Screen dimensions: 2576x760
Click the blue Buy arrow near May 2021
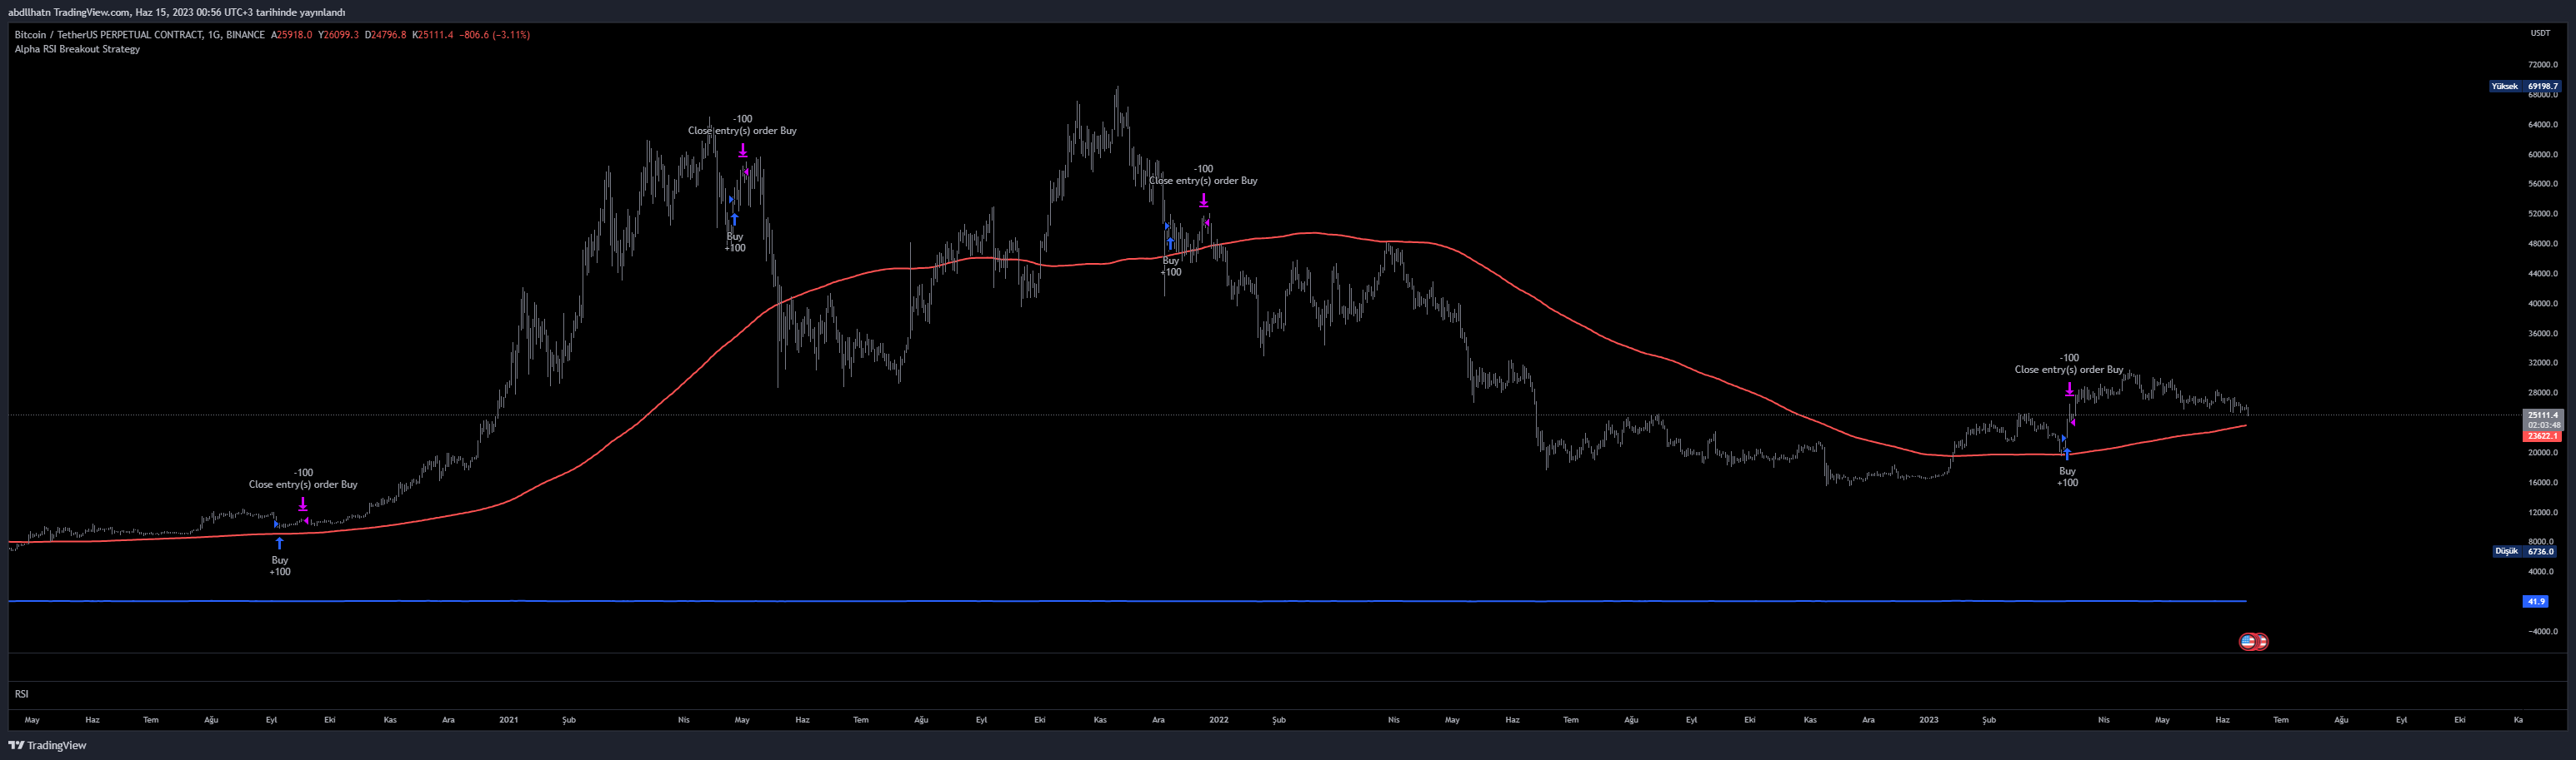tap(735, 220)
